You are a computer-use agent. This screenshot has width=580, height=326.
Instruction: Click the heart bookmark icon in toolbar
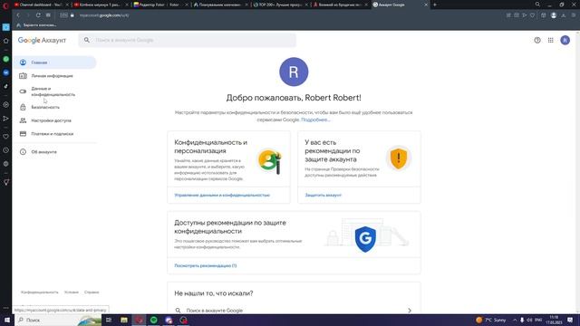click(x=532, y=15)
